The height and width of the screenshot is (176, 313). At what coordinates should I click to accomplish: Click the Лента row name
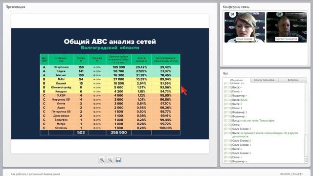point(61,104)
